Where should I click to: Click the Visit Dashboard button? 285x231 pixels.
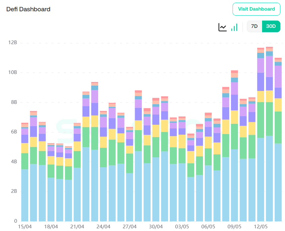point(256,9)
